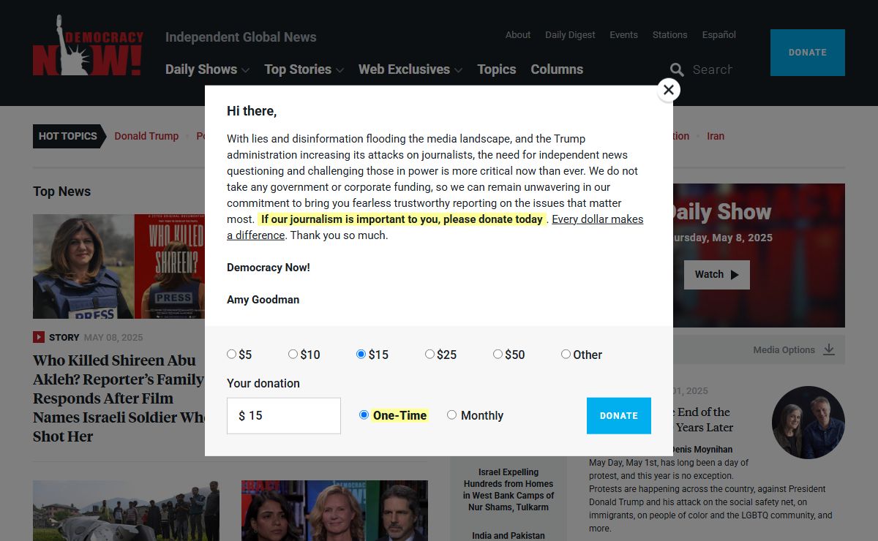Open the Stations link
Viewport: 878px width, 541px height.
click(x=670, y=35)
